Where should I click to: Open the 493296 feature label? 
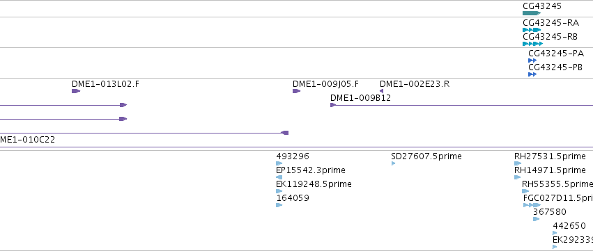[x=293, y=156]
